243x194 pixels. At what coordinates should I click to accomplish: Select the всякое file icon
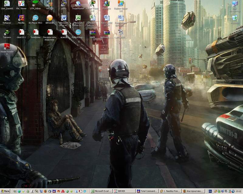64,34
